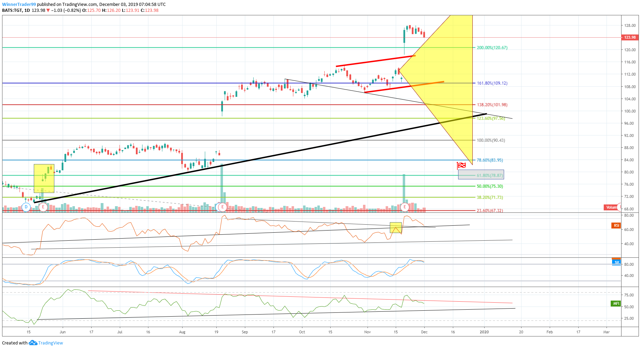Click the Aug label on time axis
This screenshot has height=349, width=641.
[182, 332]
